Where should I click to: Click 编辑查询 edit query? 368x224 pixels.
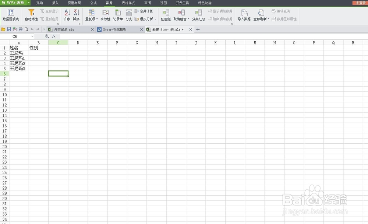tap(281, 11)
